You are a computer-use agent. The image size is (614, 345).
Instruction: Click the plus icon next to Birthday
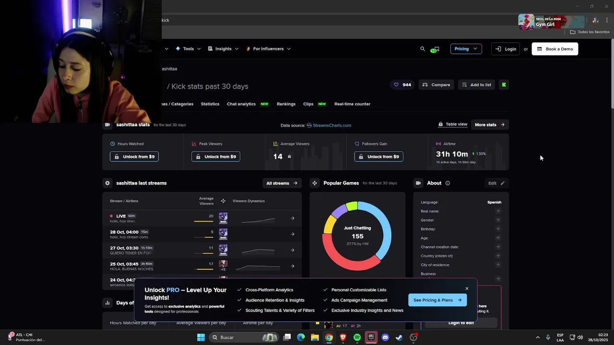pos(498,229)
